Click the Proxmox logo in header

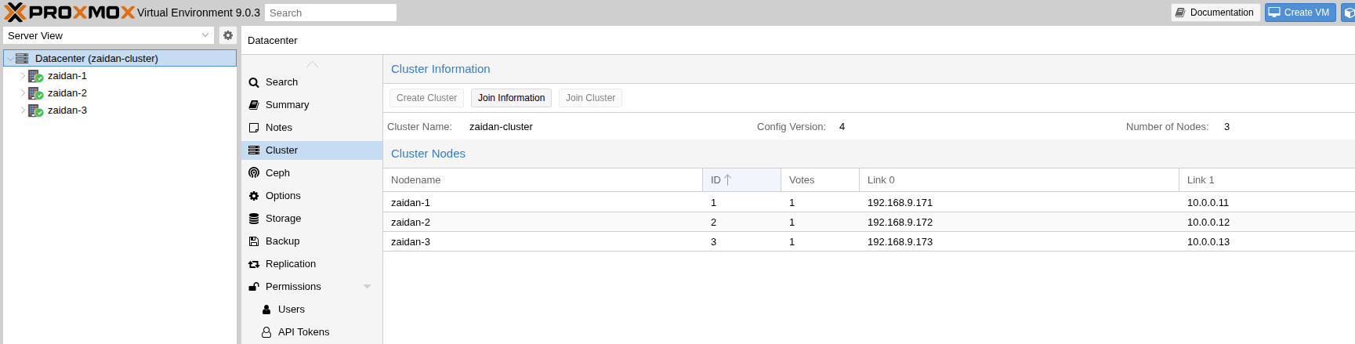69,13
